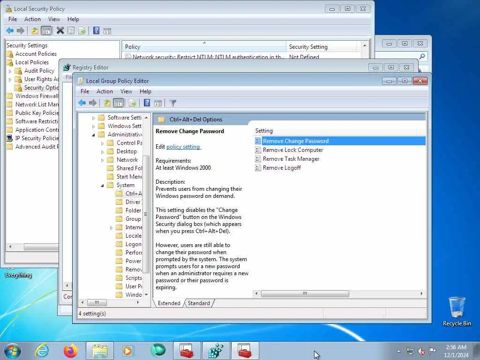Viewport: 480px width, 360px height.
Task: Click Up one level icon in Group Policy Editor
Action: pyautogui.click(x=107, y=103)
